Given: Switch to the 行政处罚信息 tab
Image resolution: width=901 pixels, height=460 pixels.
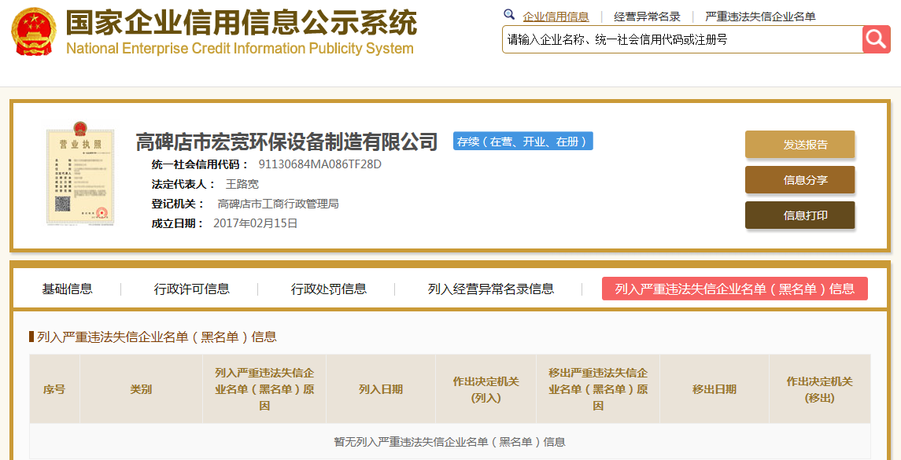Looking at the screenshot, I should point(329,289).
